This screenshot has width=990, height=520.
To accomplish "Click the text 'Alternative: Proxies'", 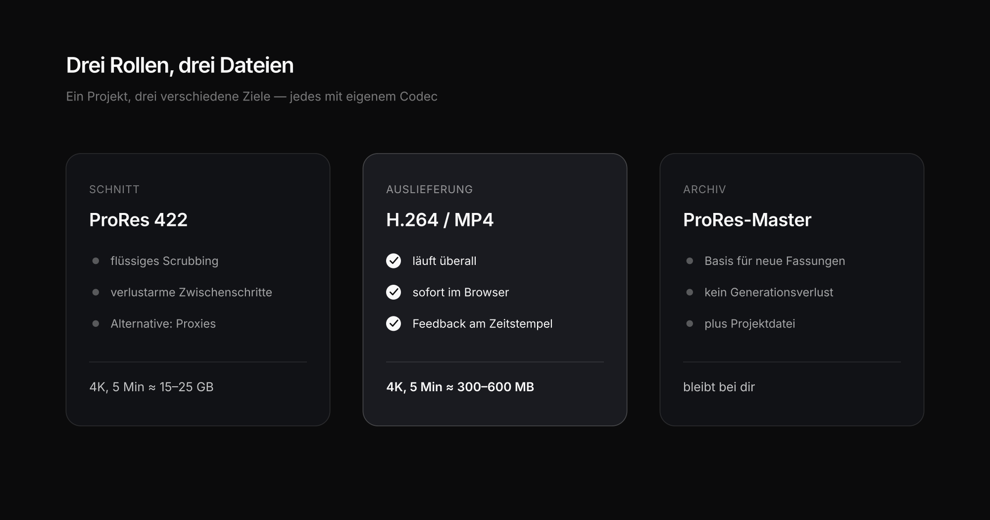I will coord(163,324).
